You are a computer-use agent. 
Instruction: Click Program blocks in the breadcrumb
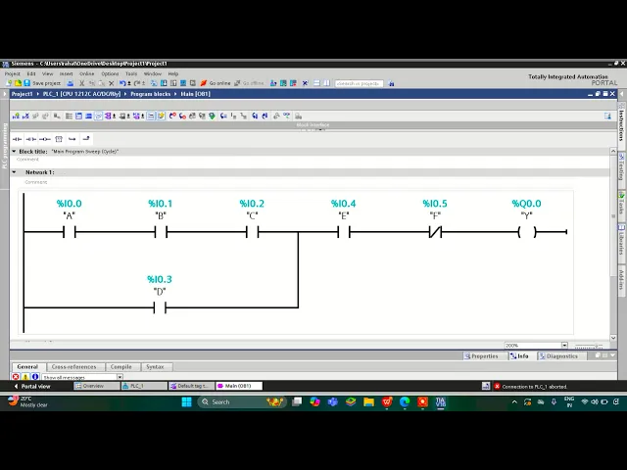tap(150, 94)
